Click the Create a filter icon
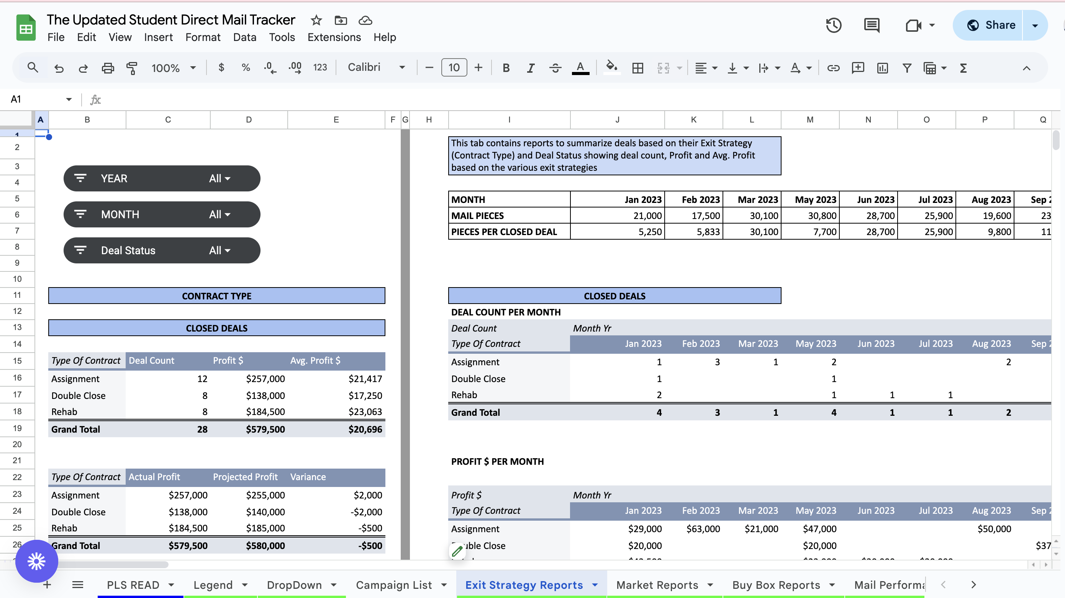The height and width of the screenshot is (598, 1065). [907, 68]
